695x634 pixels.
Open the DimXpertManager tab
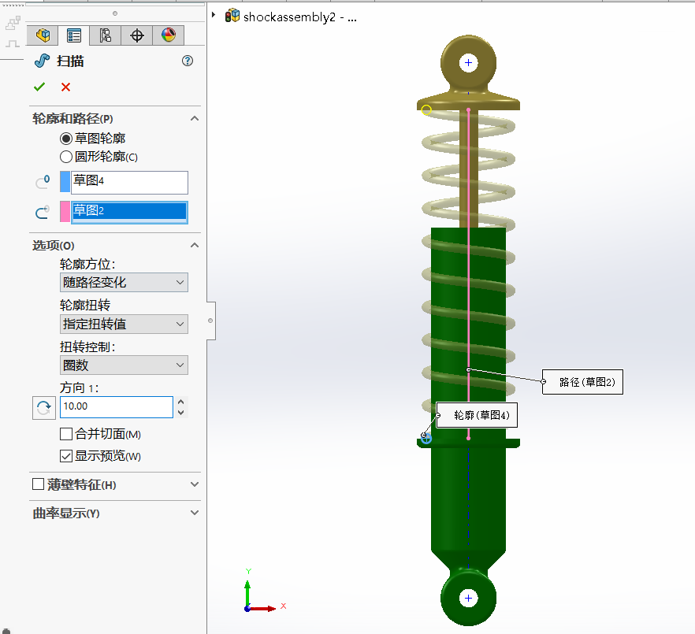point(137,35)
